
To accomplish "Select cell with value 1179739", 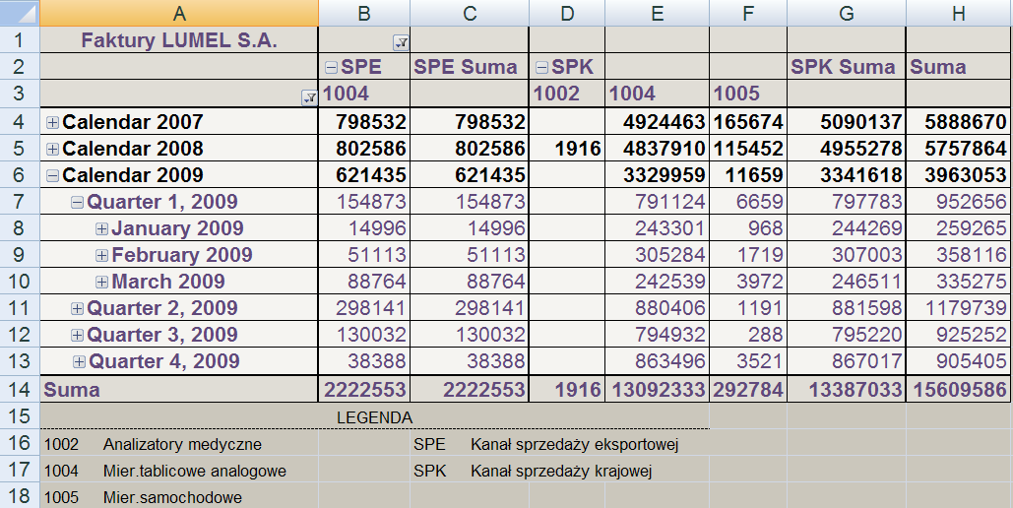I will [x=960, y=307].
